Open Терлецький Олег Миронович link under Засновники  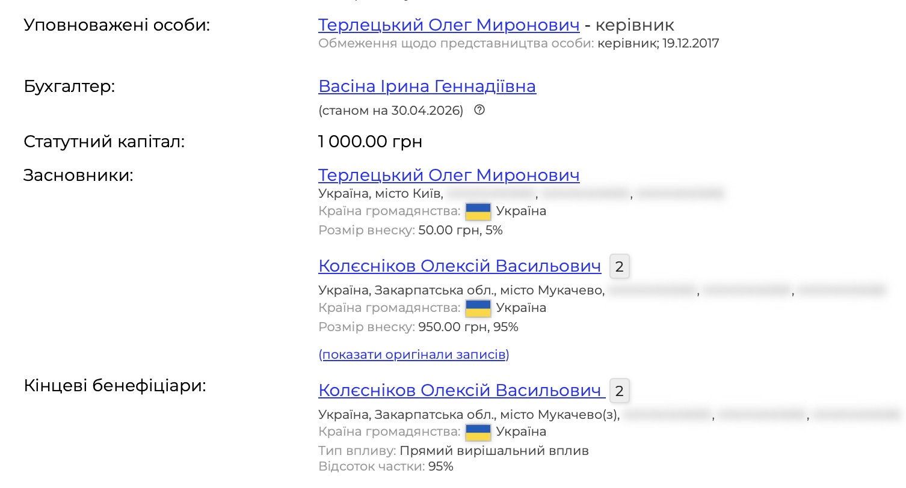[449, 175]
